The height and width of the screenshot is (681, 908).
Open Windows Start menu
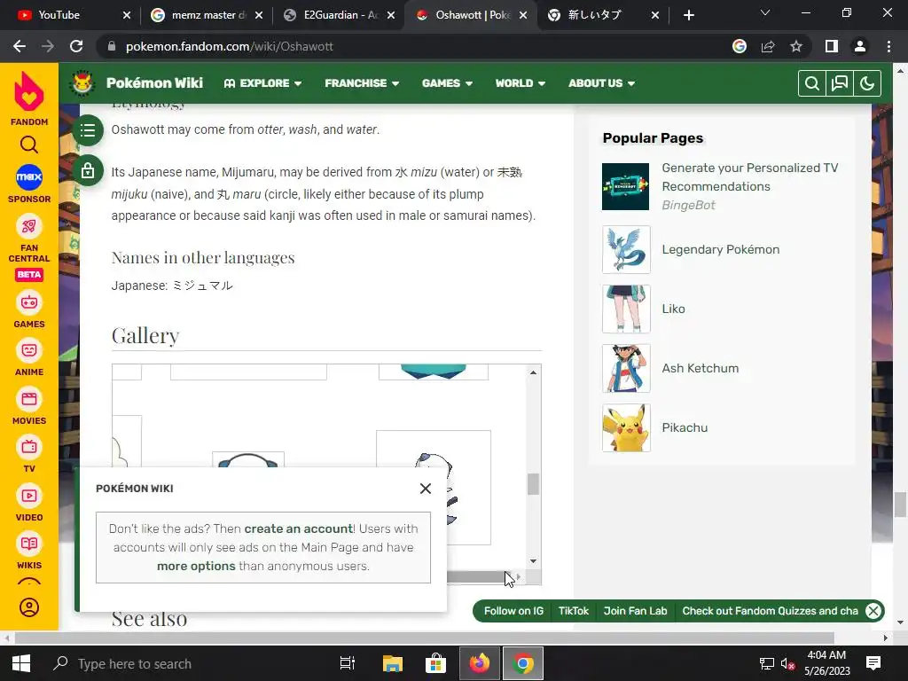click(21, 663)
